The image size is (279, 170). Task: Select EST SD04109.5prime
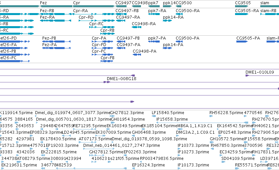pyautogui.click(x=223, y=162)
